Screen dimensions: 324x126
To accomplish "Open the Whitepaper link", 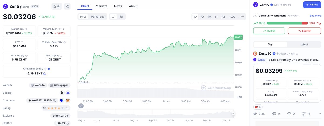I will [x=59, y=85].
